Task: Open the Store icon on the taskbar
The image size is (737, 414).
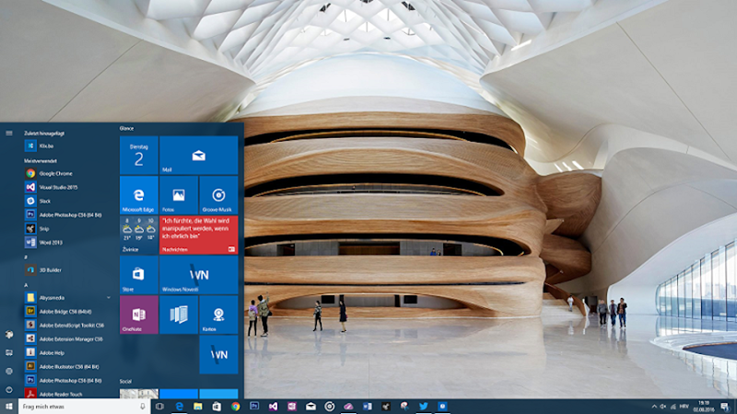Action: pyautogui.click(x=216, y=407)
